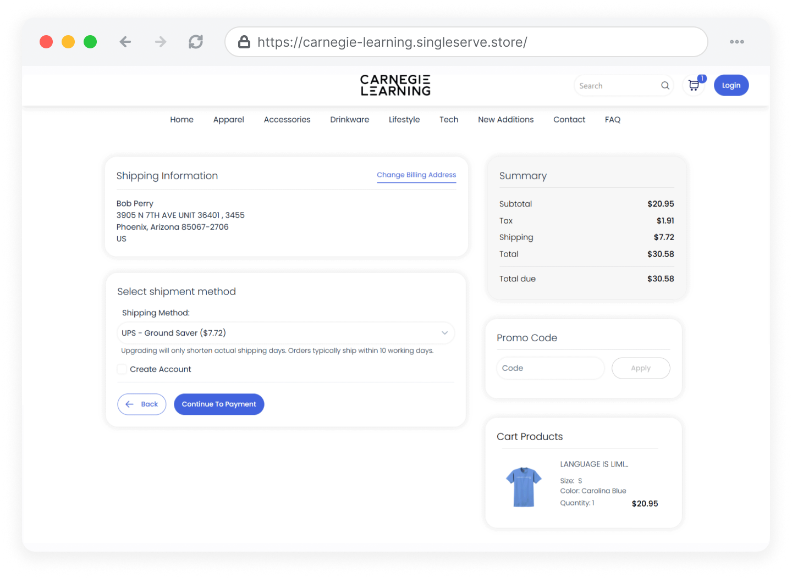Screen dimensions: 792x578
Task: Open the Contact page
Action: pos(569,120)
